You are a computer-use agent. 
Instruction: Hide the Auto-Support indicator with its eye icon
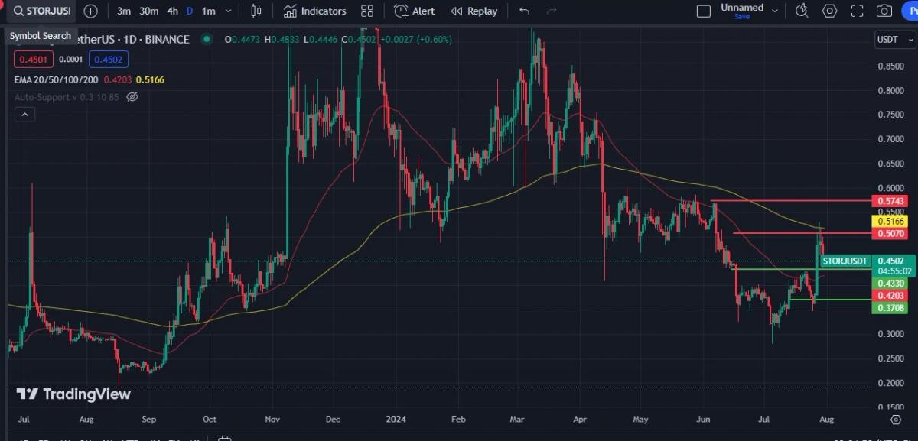click(x=132, y=97)
